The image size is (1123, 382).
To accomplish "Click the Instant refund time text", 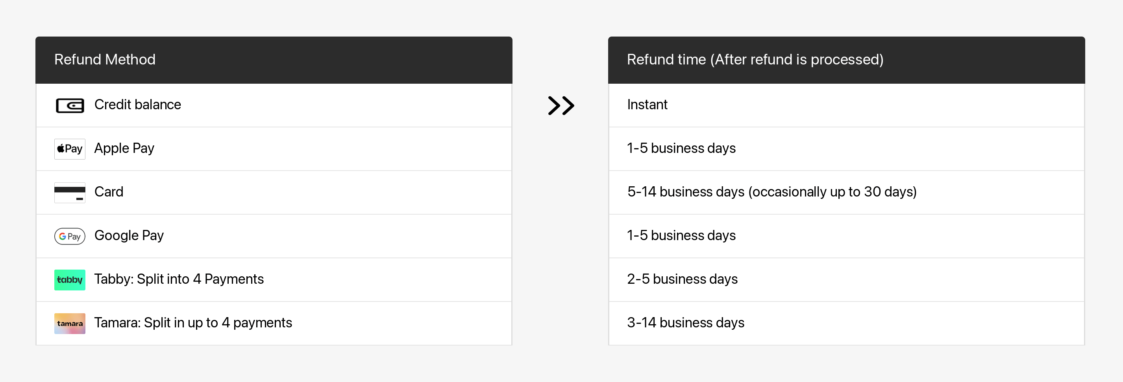I will coord(647,105).
